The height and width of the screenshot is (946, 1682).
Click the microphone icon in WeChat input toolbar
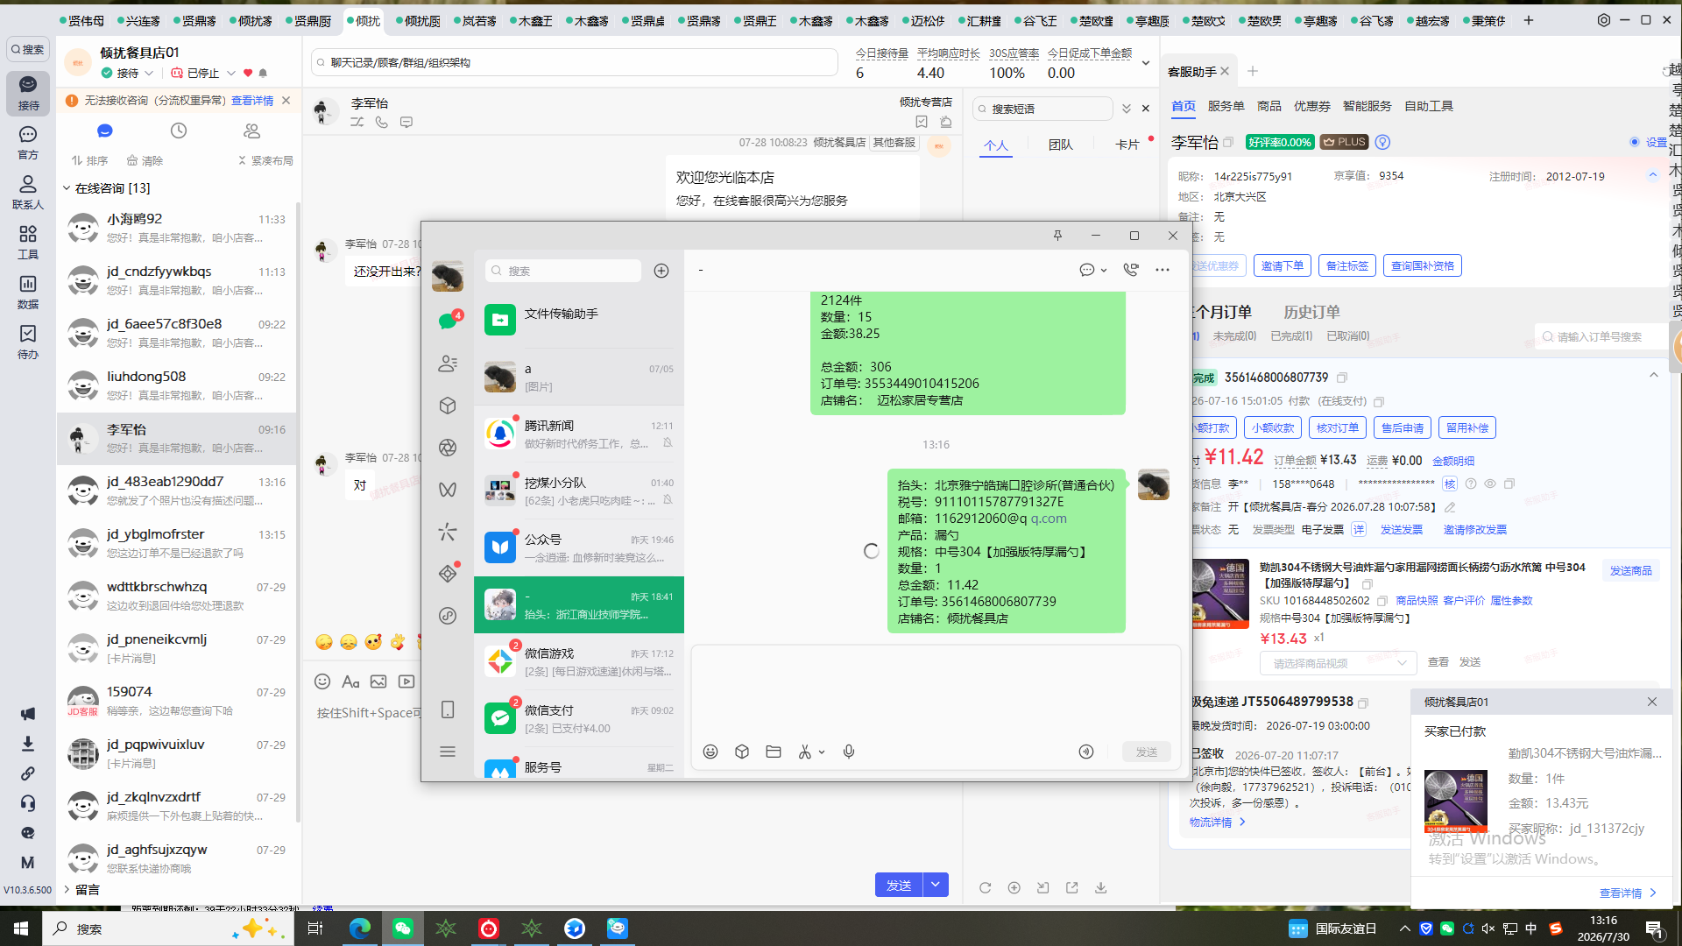[x=849, y=752]
